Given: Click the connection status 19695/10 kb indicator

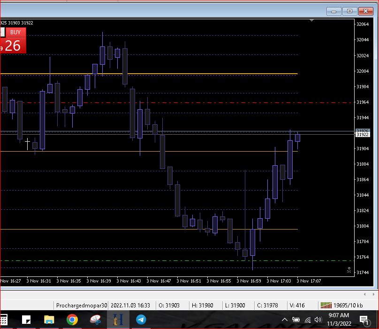Looking at the screenshot, I should 341,305.
